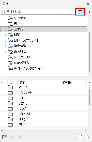The width and height of the screenshot is (92, 142).
Task: Select the 天井 name text
Action: click(x=22, y=125)
